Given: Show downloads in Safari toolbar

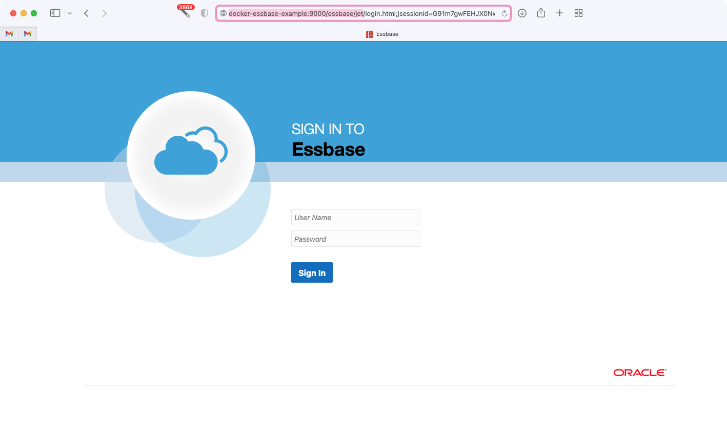Looking at the screenshot, I should (522, 13).
